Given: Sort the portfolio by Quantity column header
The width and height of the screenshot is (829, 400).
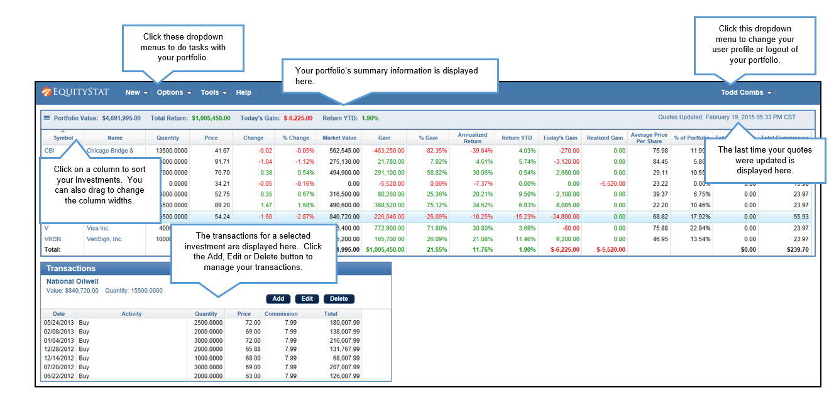Looking at the screenshot, I should (x=168, y=138).
